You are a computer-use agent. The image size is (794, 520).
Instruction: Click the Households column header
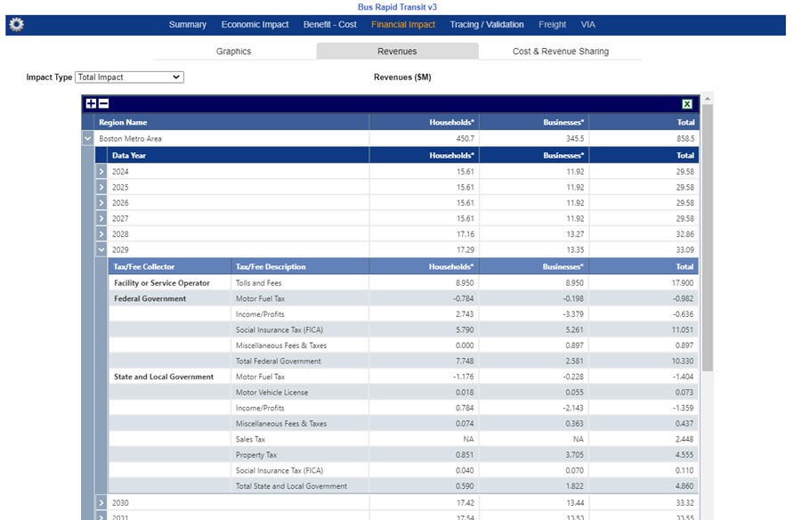451,122
